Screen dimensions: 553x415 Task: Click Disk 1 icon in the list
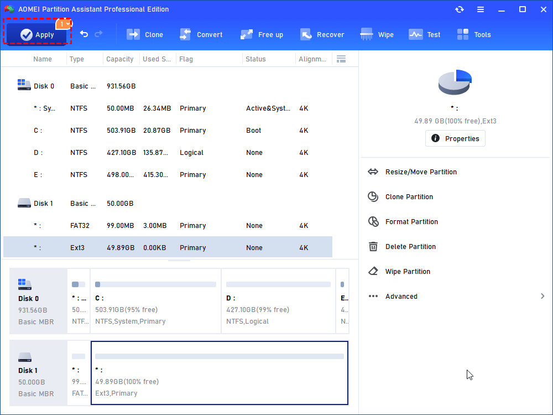point(24,203)
